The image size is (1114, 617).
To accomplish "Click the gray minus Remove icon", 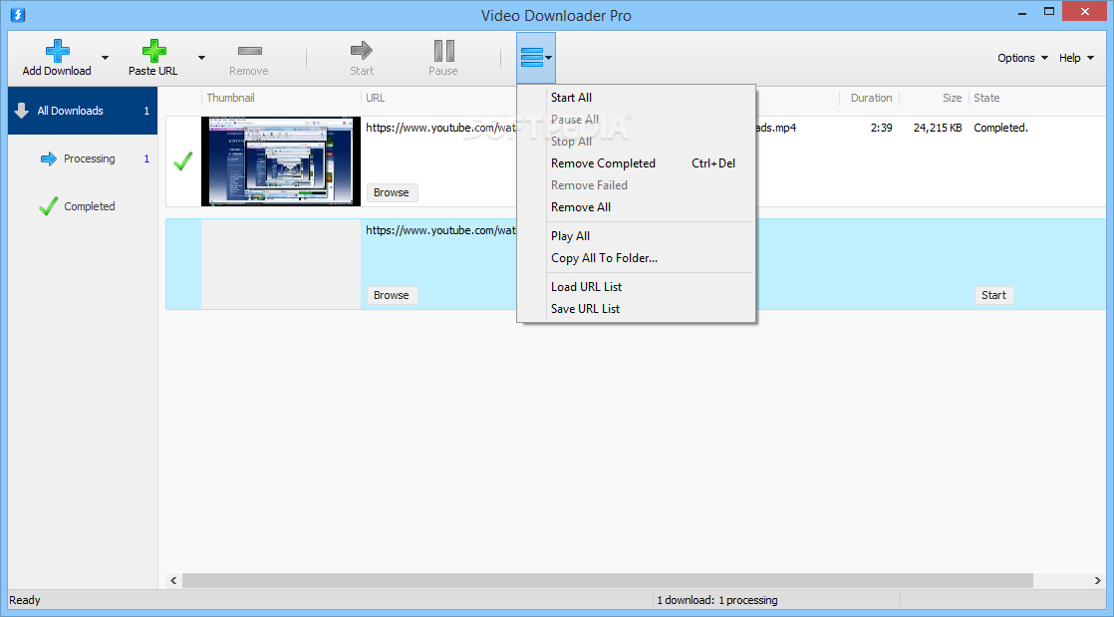I will point(249,51).
